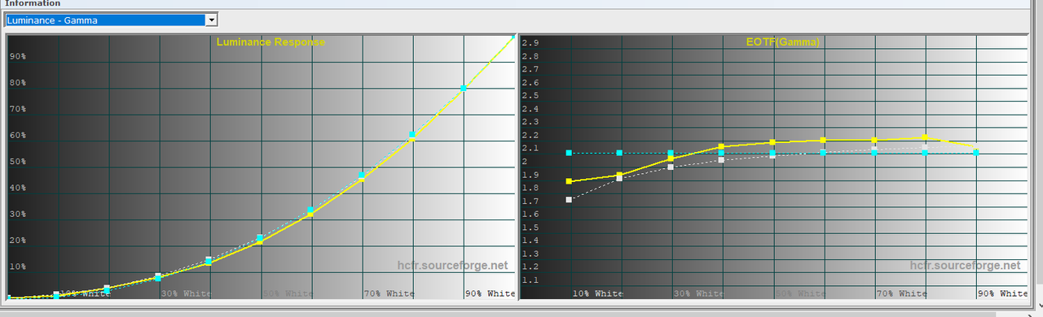1043x317 pixels.
Task: Select the first yellow gamma point near 1.85
Action: pos(569,181)
